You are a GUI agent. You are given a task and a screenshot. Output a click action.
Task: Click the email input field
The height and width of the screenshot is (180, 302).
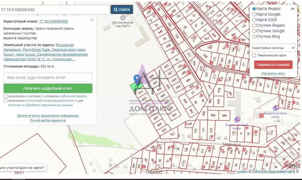tap(48, 77)
